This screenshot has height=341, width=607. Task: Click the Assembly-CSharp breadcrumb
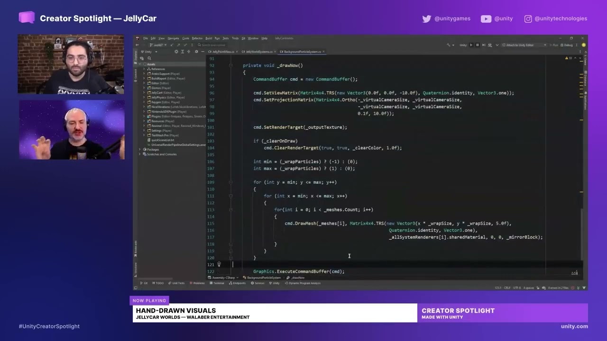223,278
